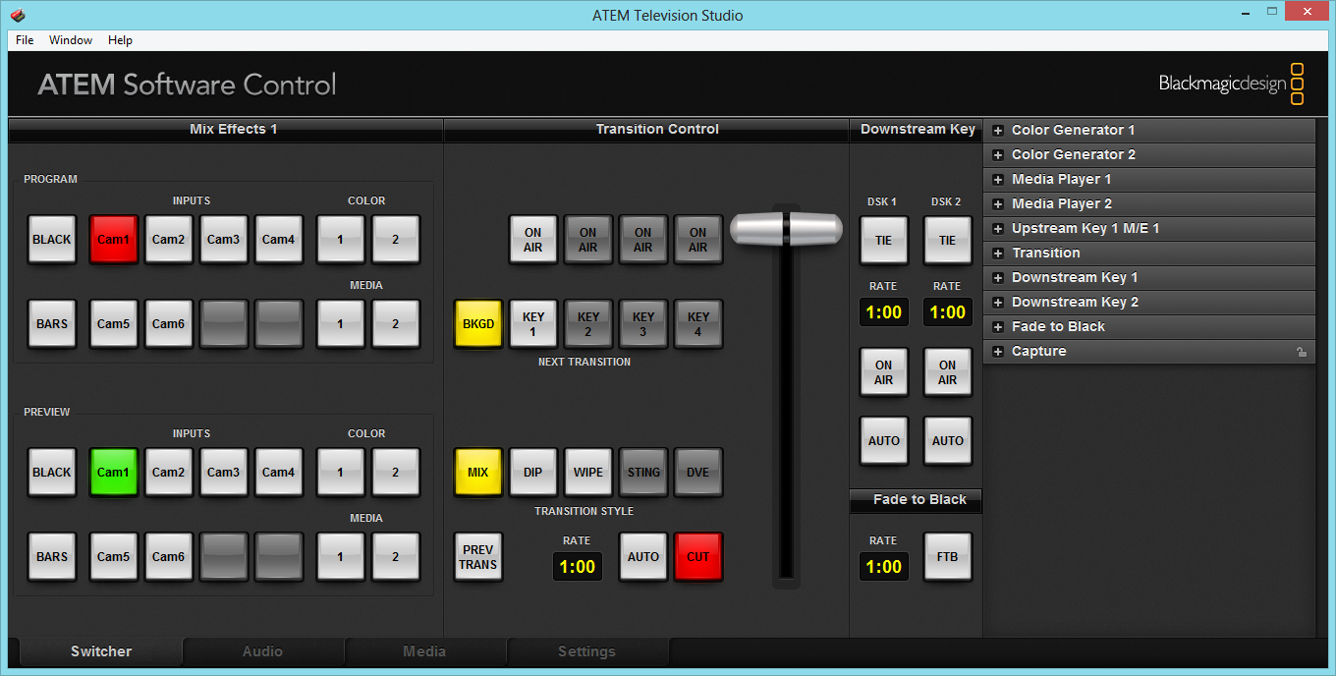
Task: Click the ATEM app icon in title bar
Action: [x=18, y=15]
